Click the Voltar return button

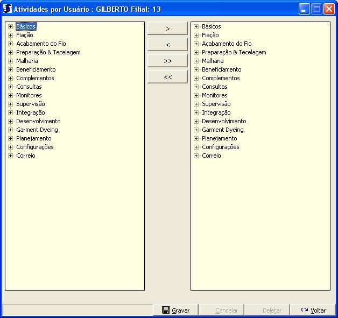point(313,310)
